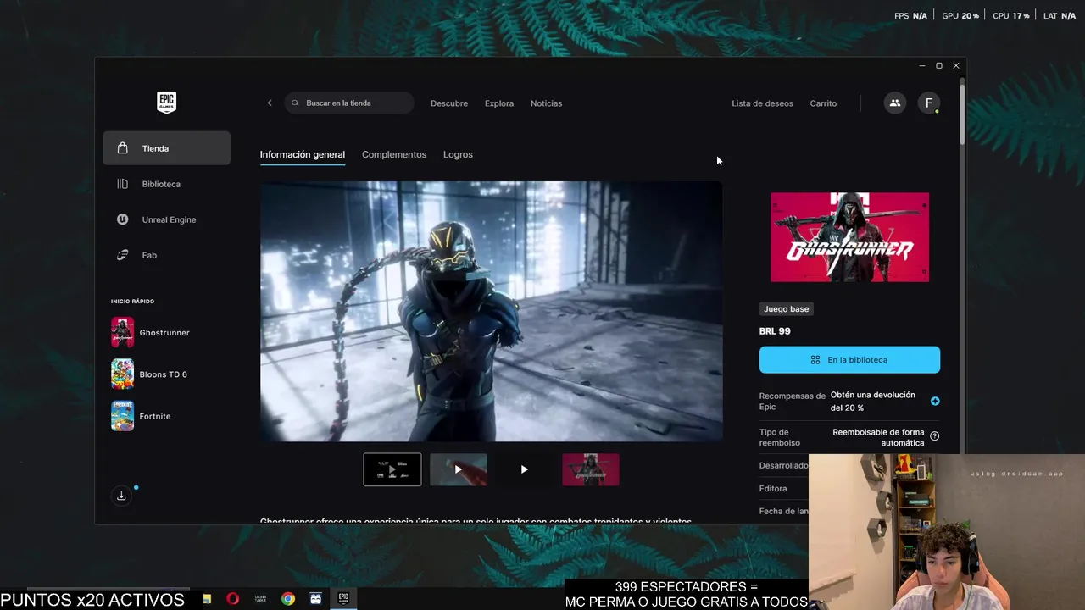Open the Tienda store section
The width and height of the screenshot is (1085, 610).
[166, 148]
